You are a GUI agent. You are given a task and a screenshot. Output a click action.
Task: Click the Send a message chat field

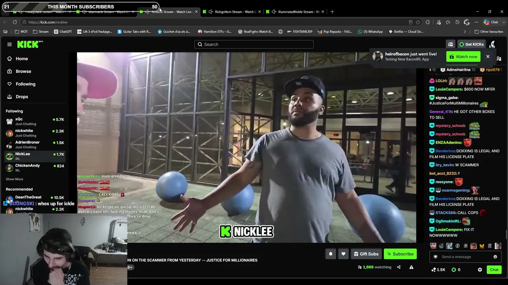tap(465, 257)
